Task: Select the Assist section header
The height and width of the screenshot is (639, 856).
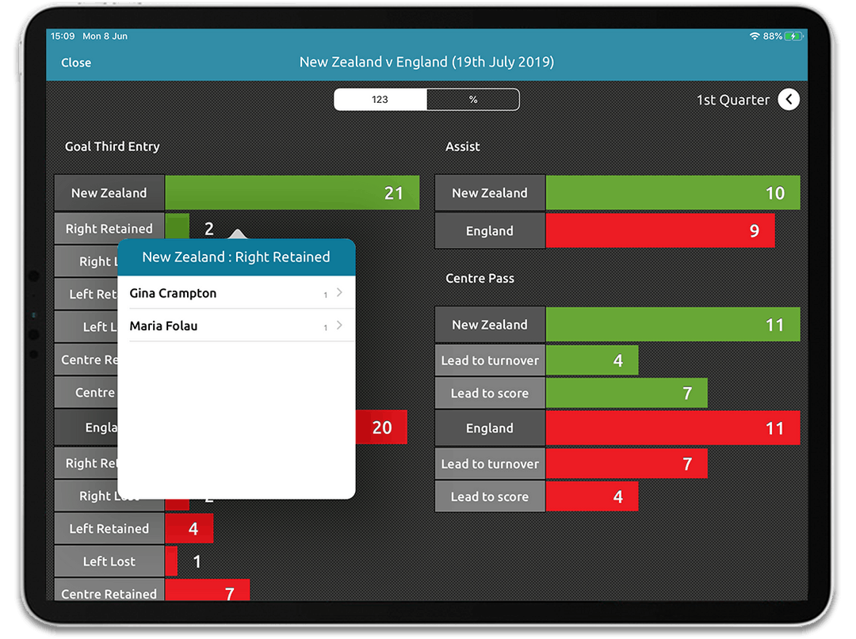Action: coord(463,146)
